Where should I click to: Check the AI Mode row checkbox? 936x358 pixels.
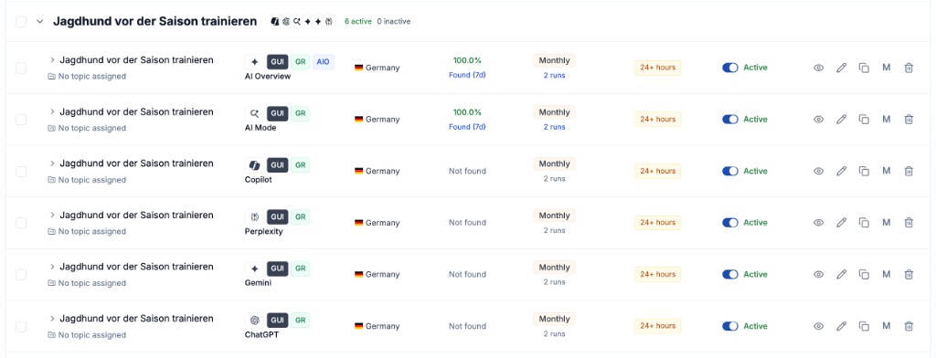pos(21,120)
